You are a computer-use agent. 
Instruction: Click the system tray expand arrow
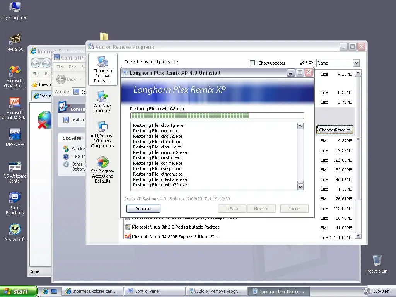(367, 291)
